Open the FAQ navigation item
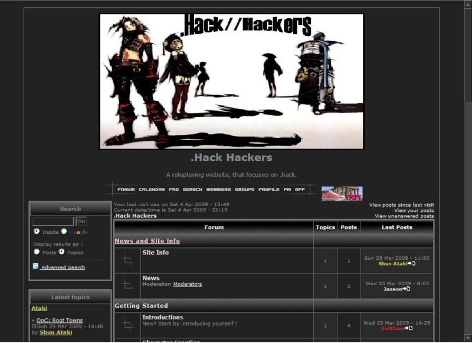Viewport: 472px width, 343px height. (x=173, y=190)
